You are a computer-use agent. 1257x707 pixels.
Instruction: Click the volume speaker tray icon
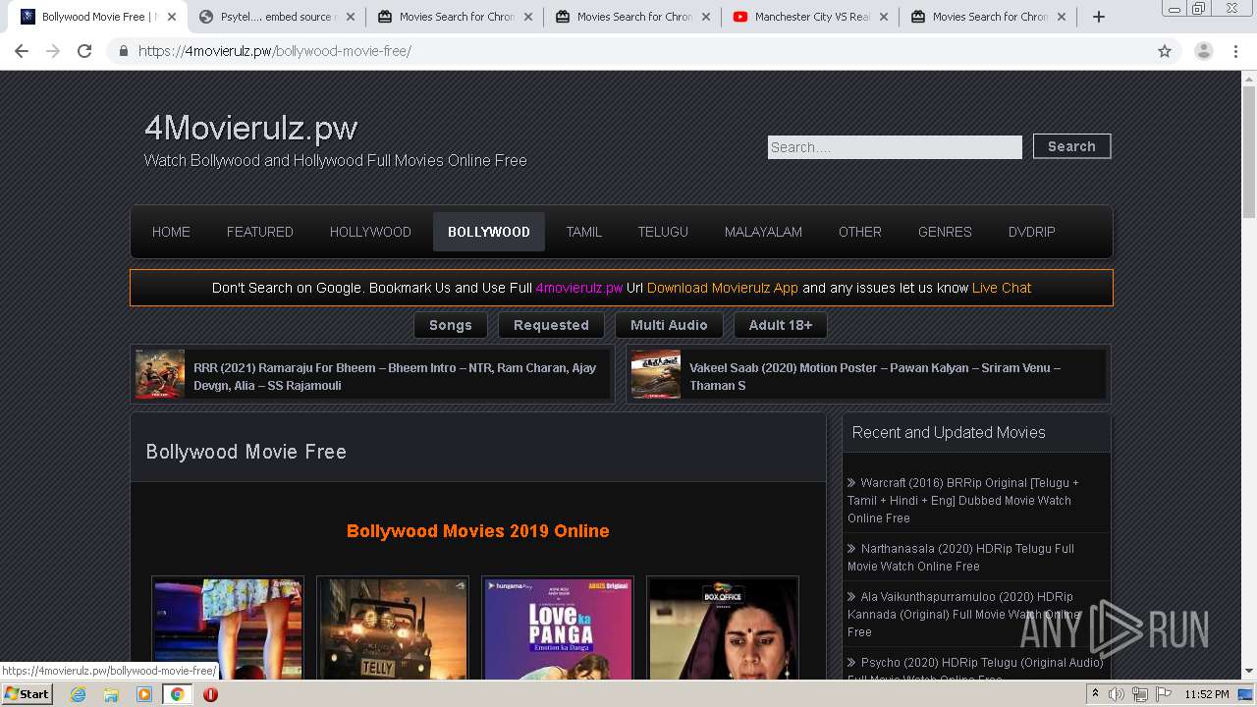pyautogui.click(x=1117, y=694)
